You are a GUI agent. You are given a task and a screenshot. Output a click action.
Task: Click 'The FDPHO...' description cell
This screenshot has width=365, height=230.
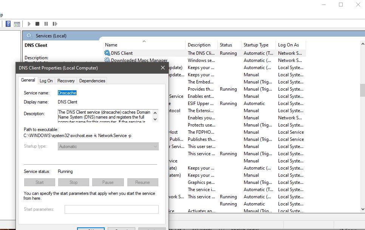(201, 132)
